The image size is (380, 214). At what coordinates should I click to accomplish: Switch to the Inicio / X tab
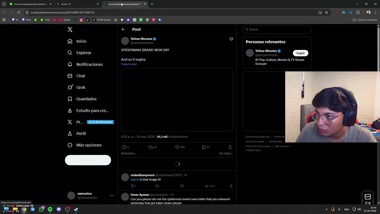coord(78,4)
